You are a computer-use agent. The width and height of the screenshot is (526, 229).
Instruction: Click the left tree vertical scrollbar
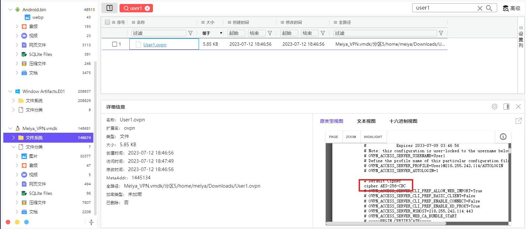tap(95, 138)
